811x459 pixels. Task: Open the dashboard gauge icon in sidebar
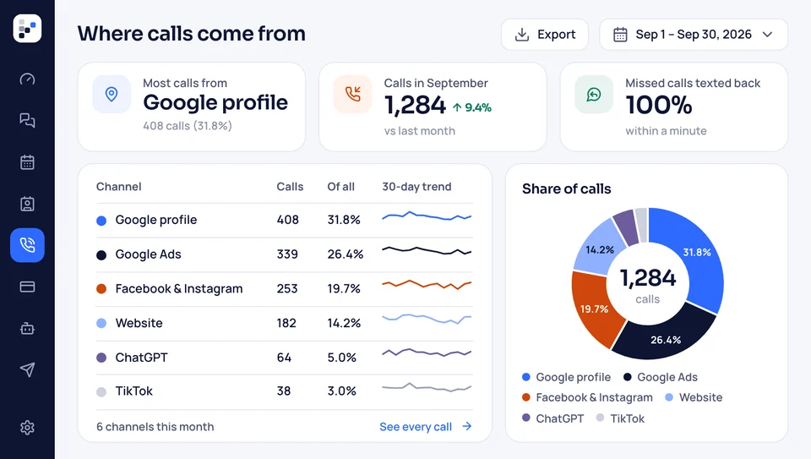click(27, 79)
